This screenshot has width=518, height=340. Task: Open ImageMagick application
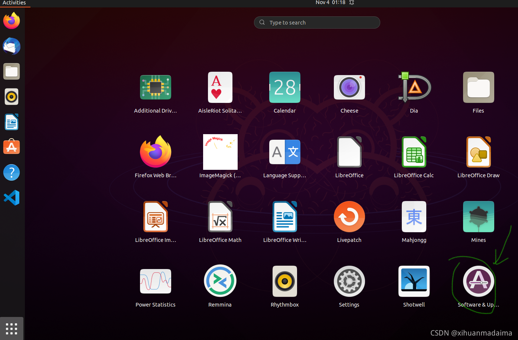click(220, 152)
